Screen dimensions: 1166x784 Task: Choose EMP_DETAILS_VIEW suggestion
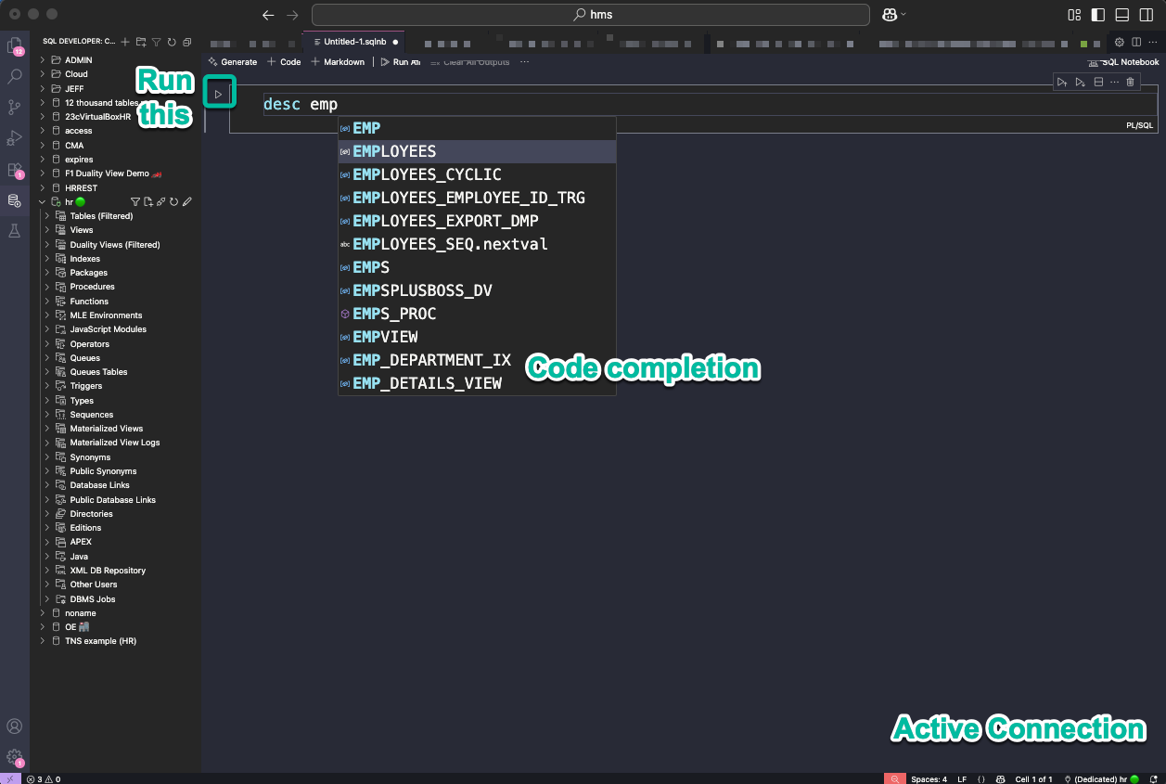pos(477,383)
